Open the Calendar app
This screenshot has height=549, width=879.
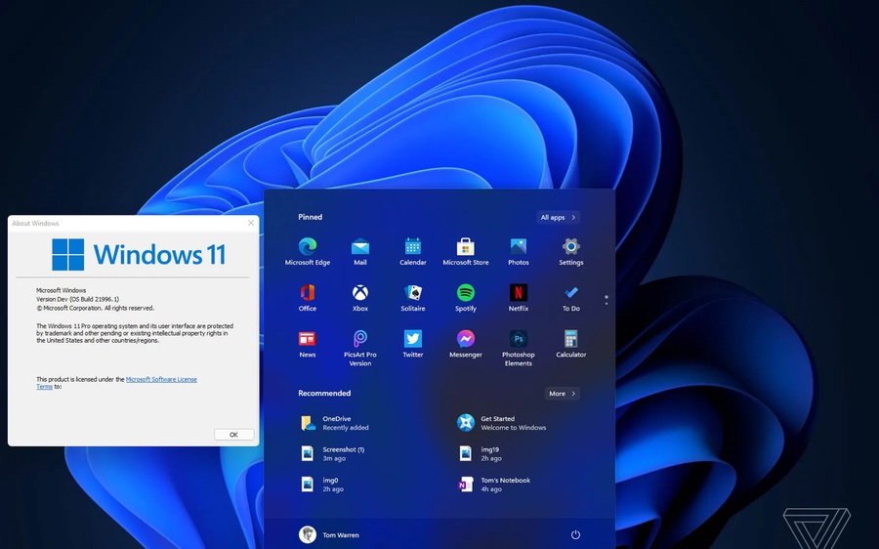412,251
